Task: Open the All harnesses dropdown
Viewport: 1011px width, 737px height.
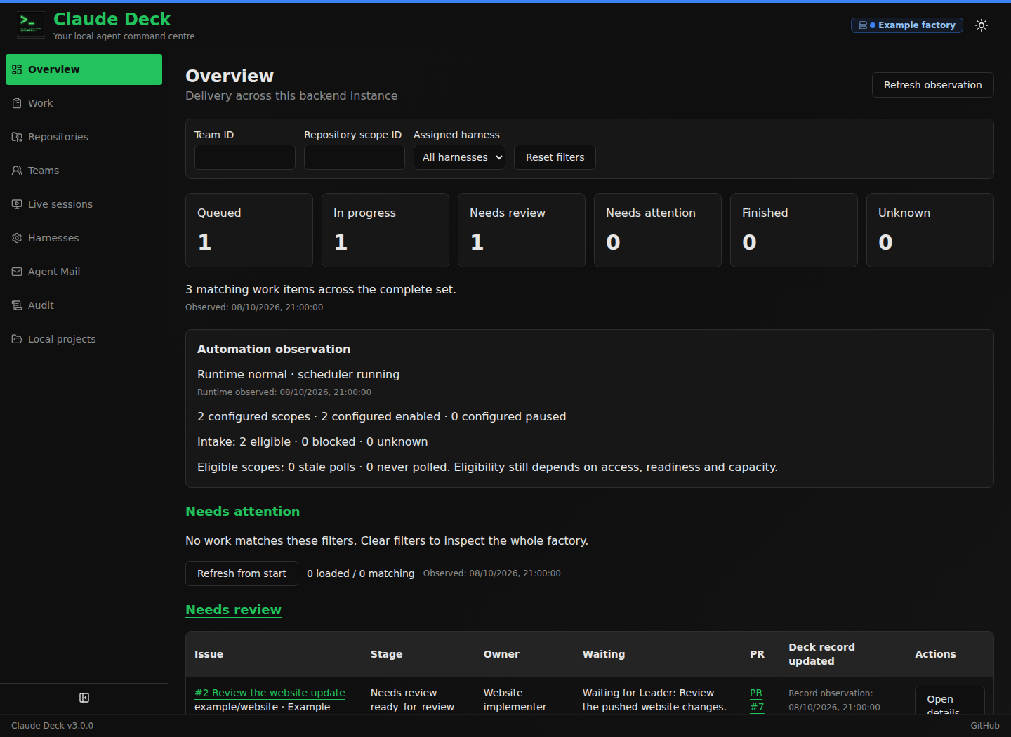Action: [460, 157]
